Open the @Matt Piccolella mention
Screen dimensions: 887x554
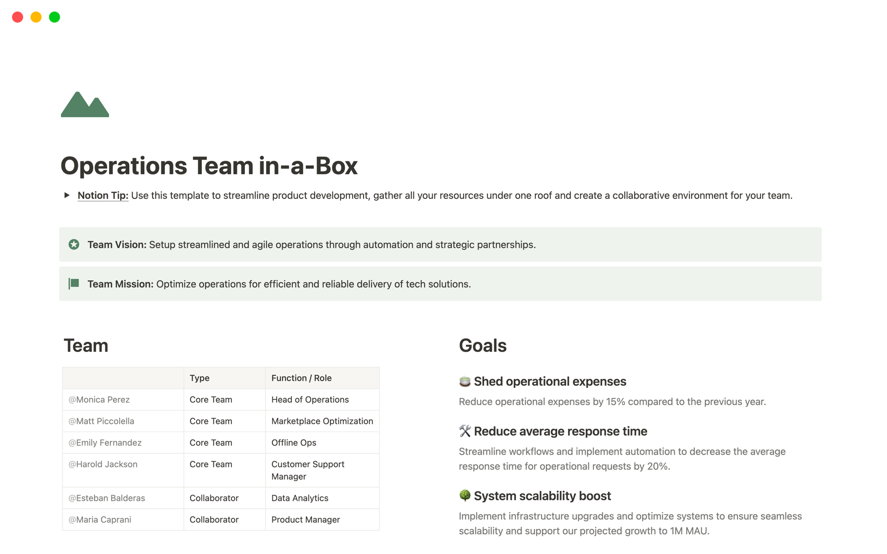(101, 421)
